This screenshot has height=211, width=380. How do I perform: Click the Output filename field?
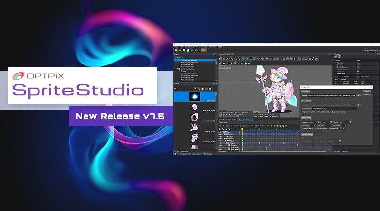click(334, 109)
